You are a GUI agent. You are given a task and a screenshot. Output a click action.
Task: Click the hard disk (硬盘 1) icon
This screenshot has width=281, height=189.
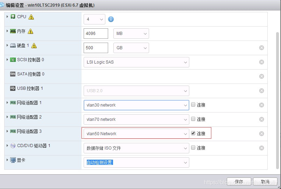[13, 45]
